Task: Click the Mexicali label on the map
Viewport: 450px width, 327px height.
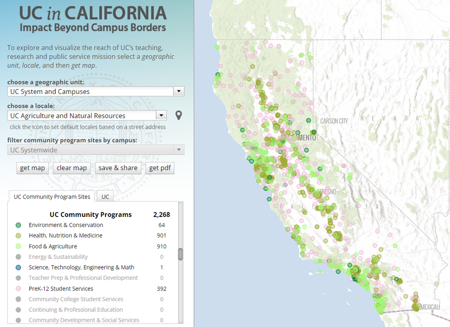Action: pos(430,307)
